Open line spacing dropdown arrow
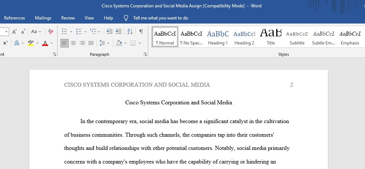The height and width of the screenshot is (169, 365). 108,43
